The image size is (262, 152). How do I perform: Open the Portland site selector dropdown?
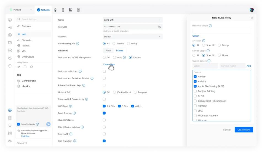(21, 10)
